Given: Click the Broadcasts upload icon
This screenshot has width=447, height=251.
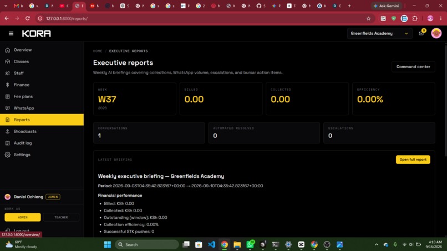Looking at the screenshot, I should point(8,131).
